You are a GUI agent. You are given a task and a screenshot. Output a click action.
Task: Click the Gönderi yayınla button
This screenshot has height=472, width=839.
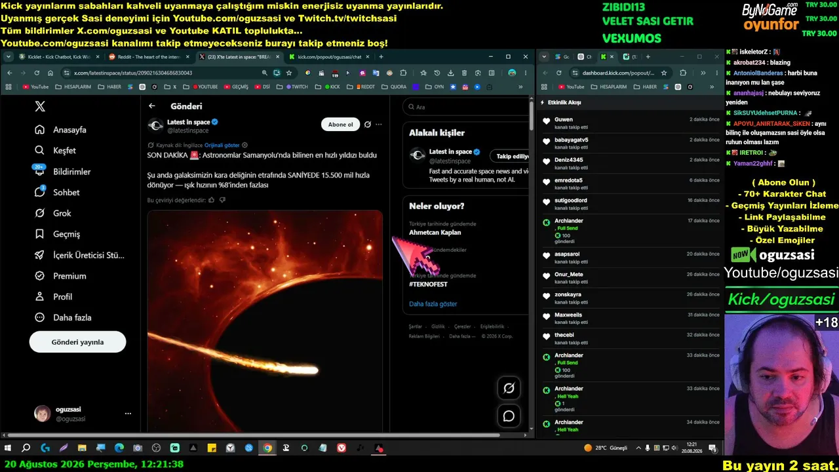coord(77,342)
